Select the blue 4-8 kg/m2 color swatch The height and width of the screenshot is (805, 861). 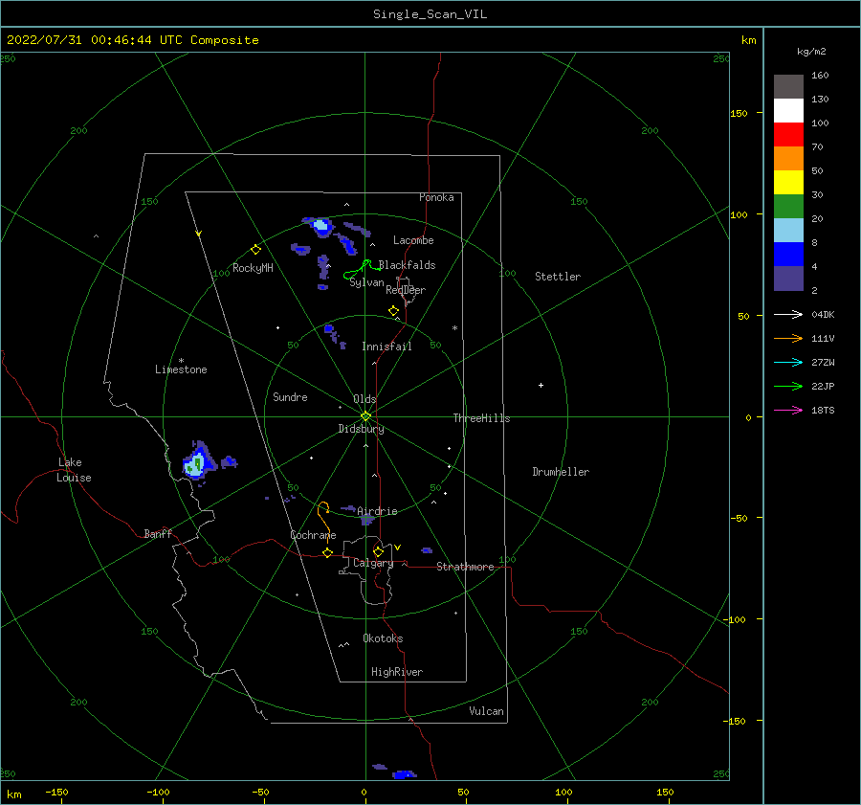(x=788, y=255)
